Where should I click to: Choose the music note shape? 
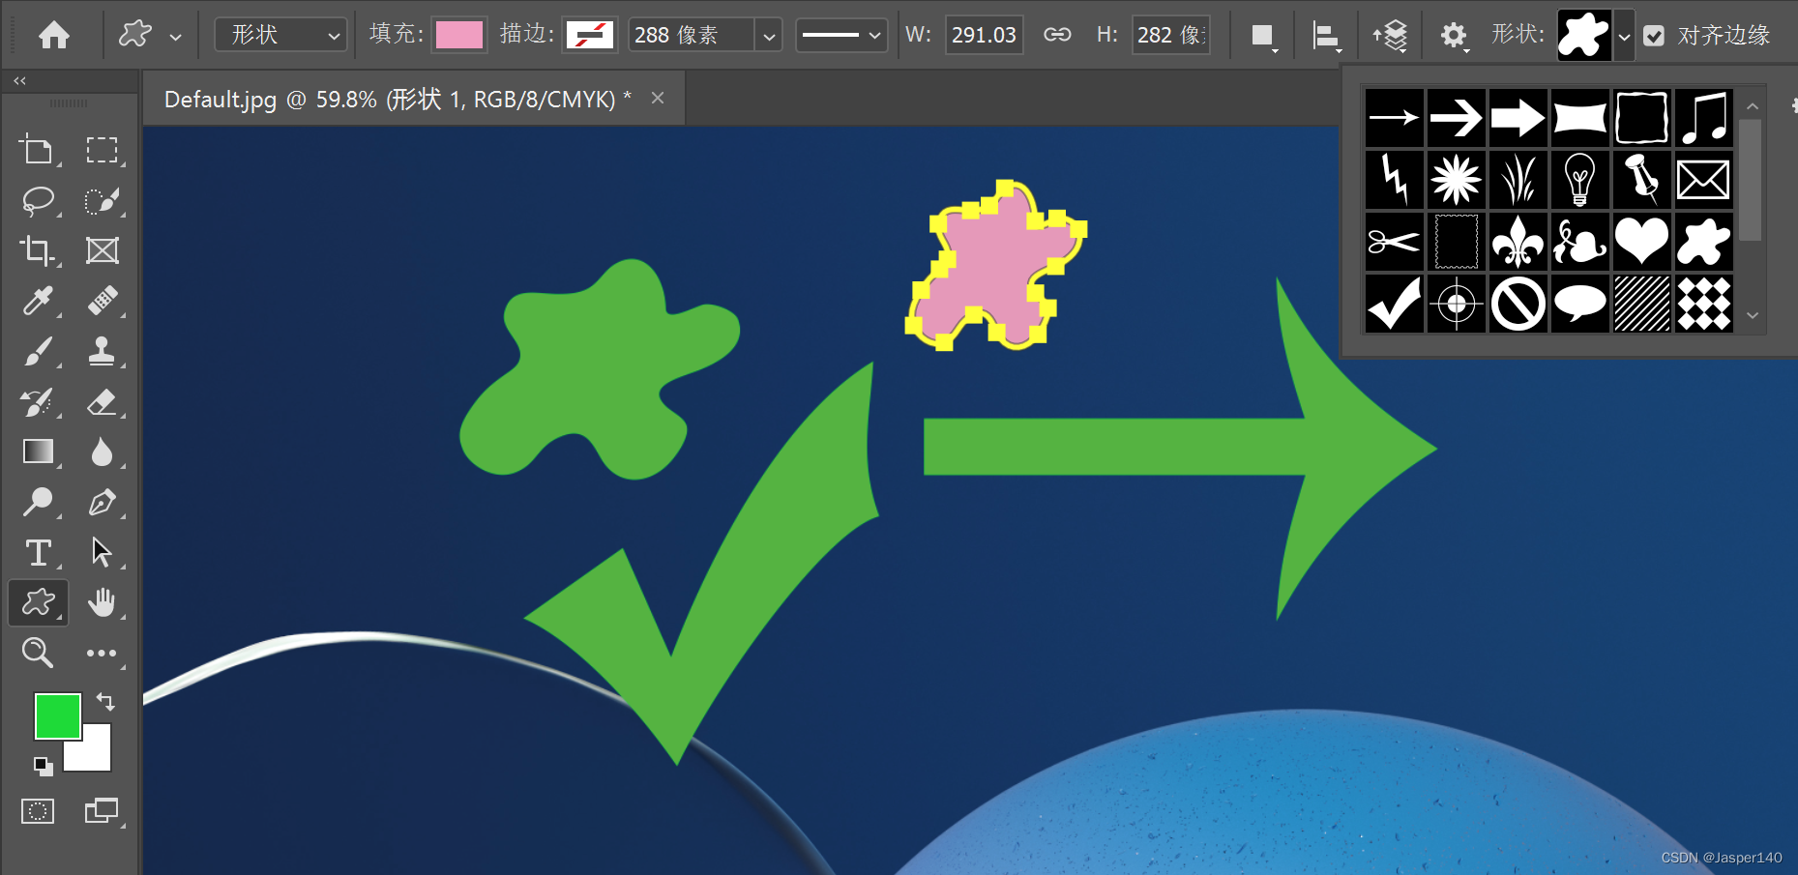click(1703, 118)
